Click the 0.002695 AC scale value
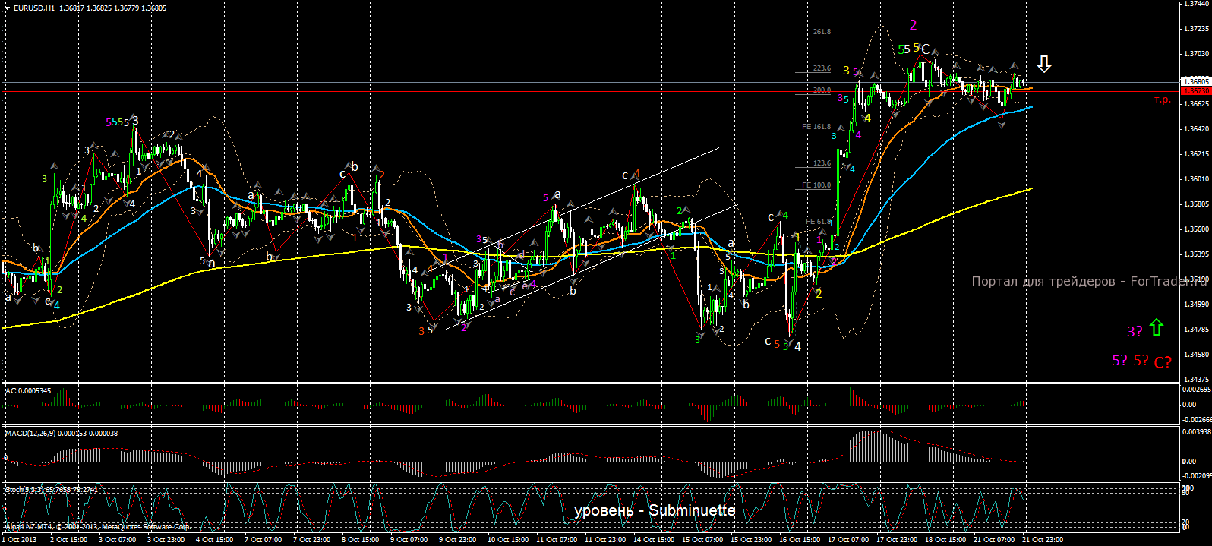 (x=1196, y=389)
